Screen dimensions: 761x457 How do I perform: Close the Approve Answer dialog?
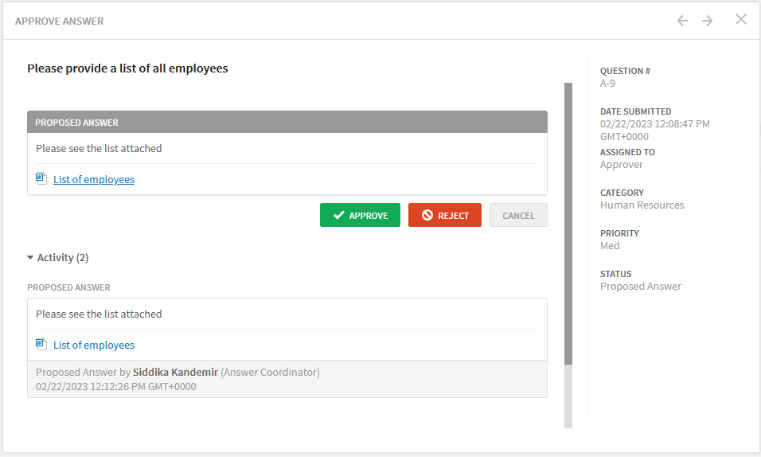point(740,19)
